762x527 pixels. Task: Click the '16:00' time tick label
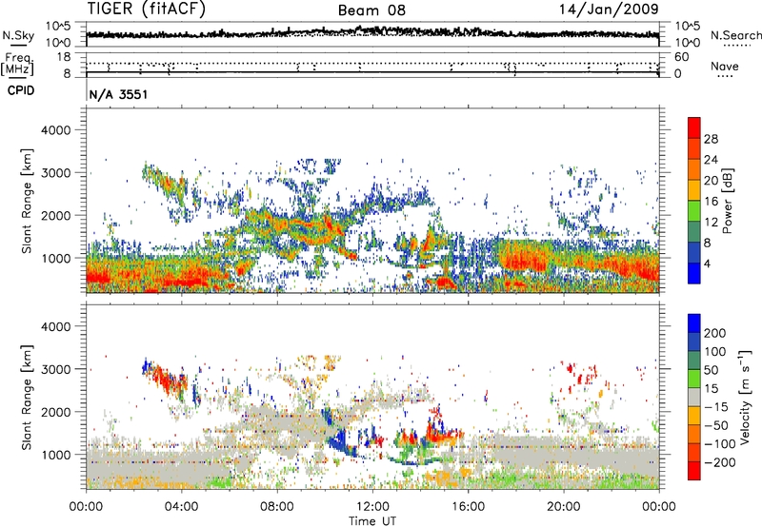[468, 507]
